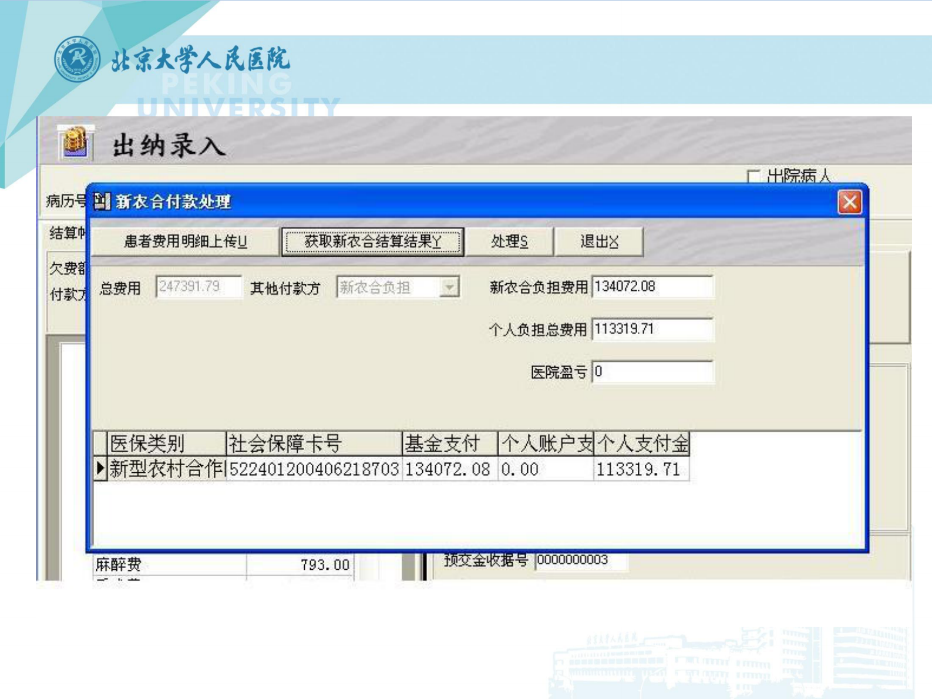The width and height of the screenshot is (932, 699).
Task: Click the 出纳录入 coin stack icon
Action: (75, 143)
